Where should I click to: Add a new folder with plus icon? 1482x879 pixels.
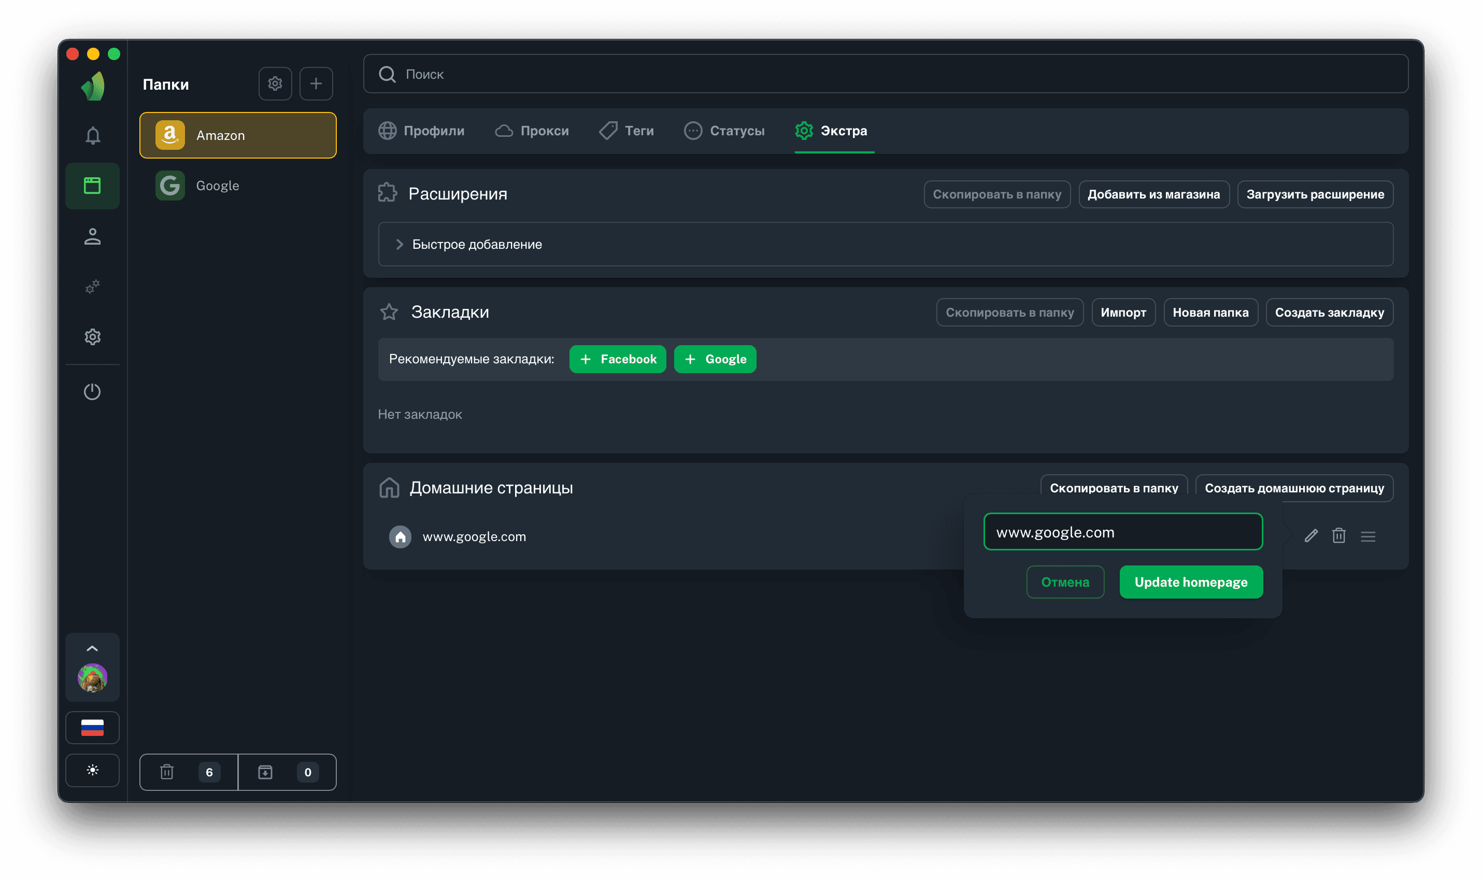tap(316, 83)
